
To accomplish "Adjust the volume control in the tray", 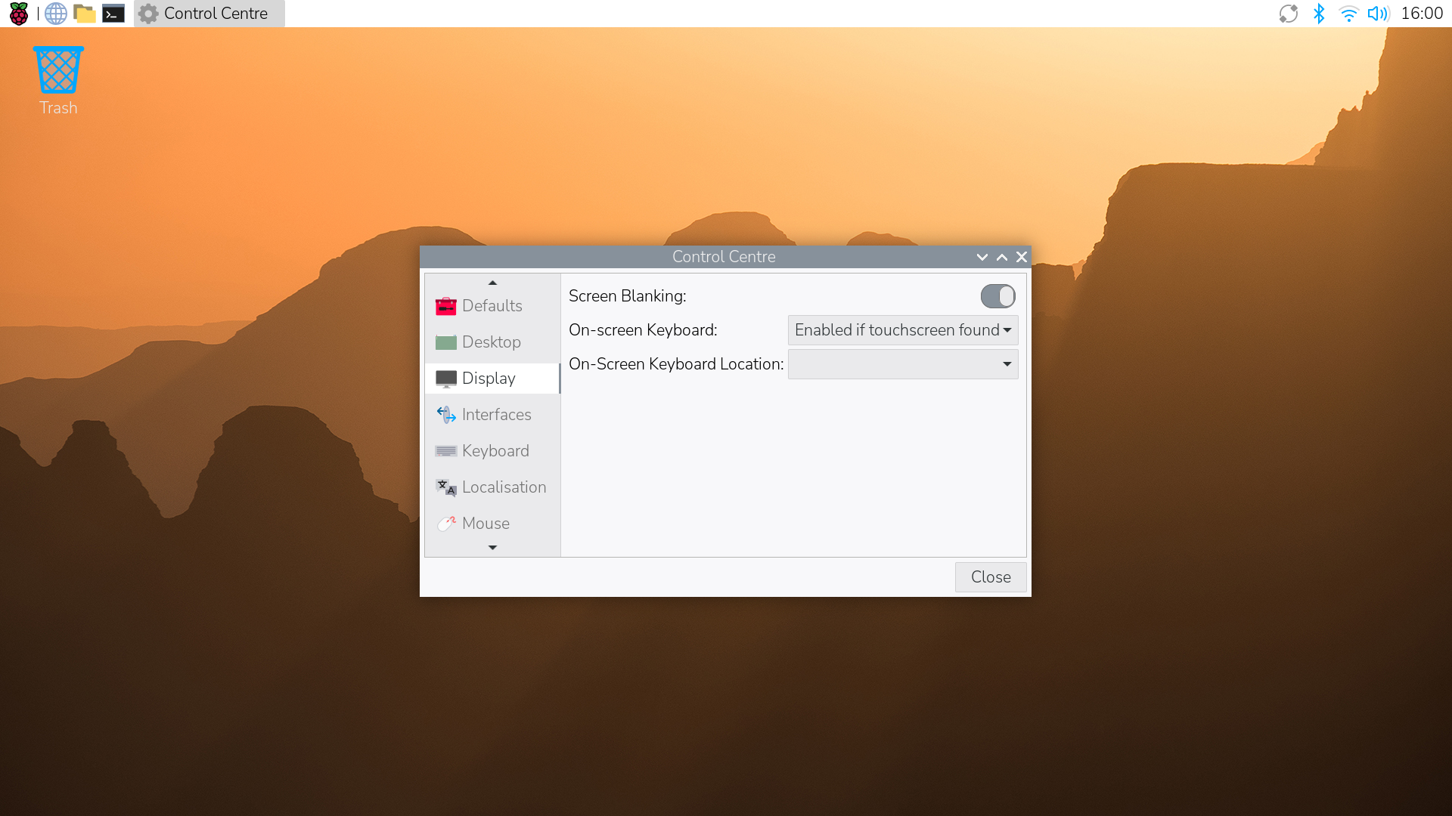I will (1378, 13).
